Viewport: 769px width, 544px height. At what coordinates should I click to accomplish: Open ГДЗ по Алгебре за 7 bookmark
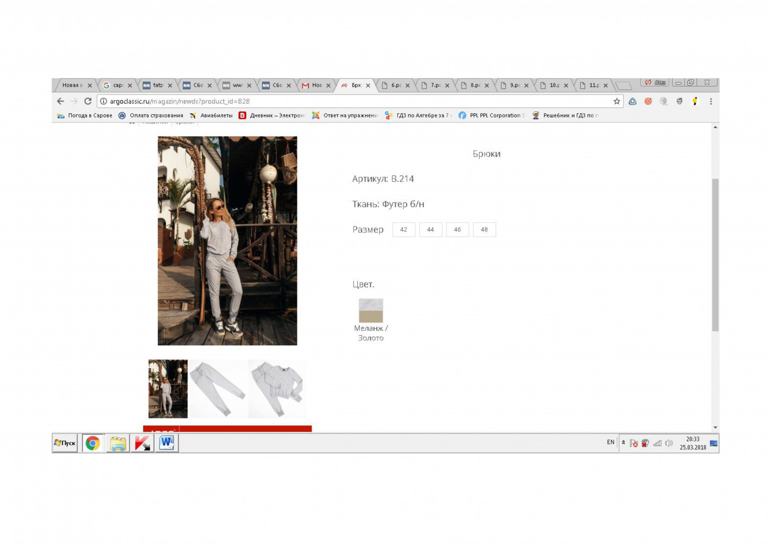418,115
